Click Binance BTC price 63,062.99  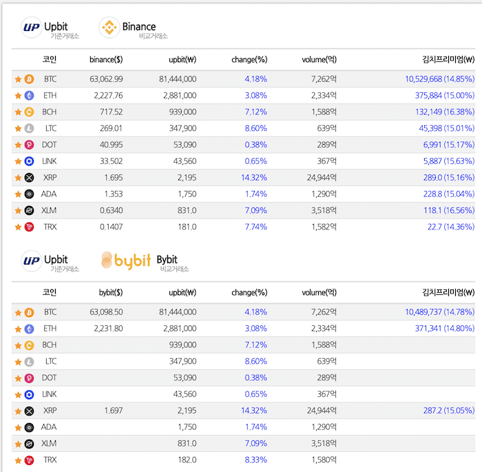106,79
